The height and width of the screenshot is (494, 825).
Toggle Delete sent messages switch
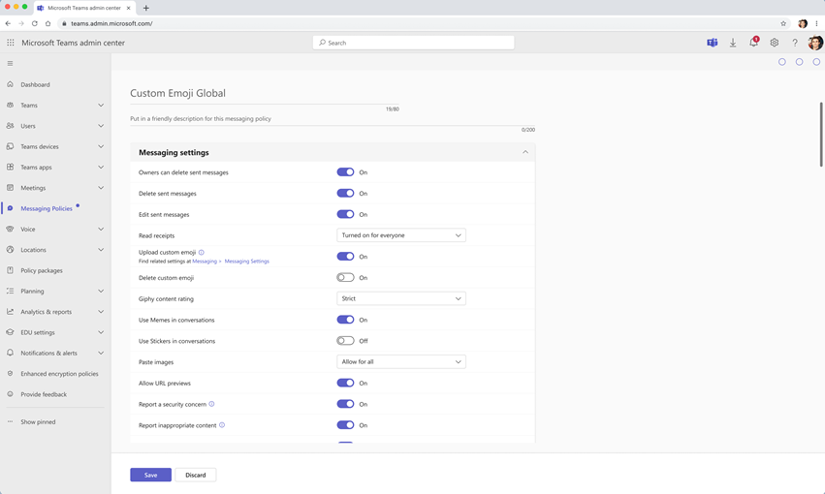[345, 193]
